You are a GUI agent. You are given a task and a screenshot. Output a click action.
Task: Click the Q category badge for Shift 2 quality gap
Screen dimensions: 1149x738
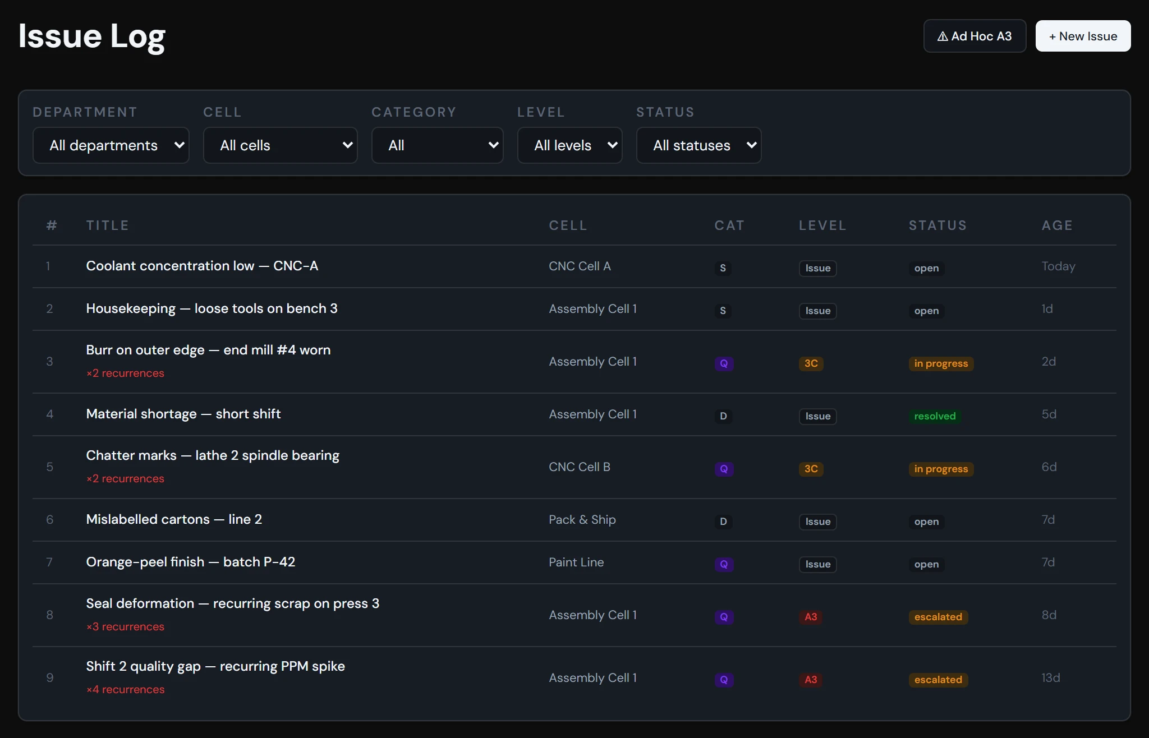724,680
